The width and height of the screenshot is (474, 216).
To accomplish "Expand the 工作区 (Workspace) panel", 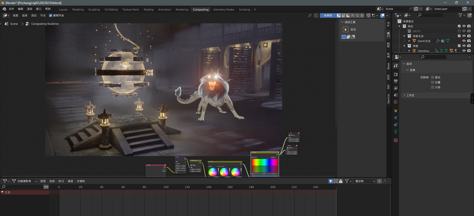I will pyautogui.click(x=404, y=95).
